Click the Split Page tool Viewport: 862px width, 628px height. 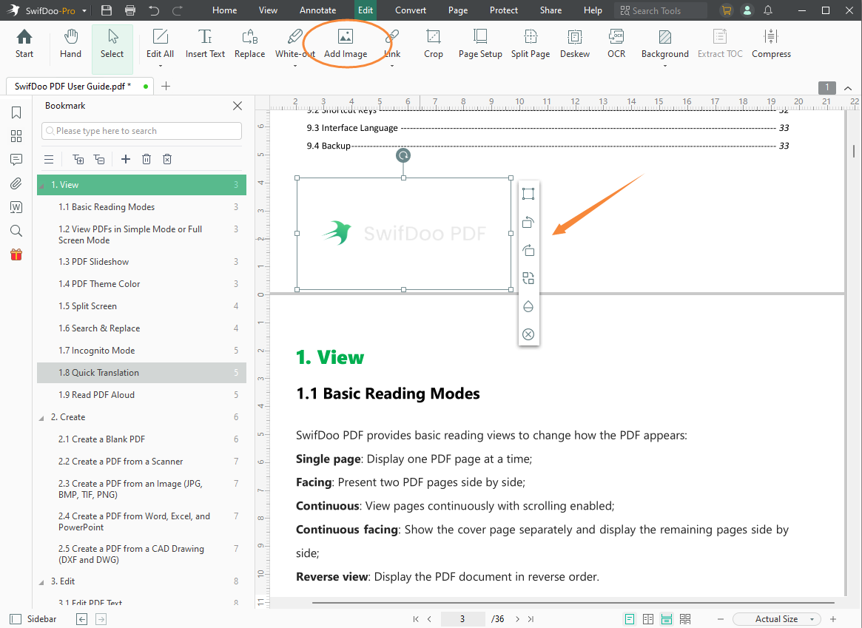[530, 44]
